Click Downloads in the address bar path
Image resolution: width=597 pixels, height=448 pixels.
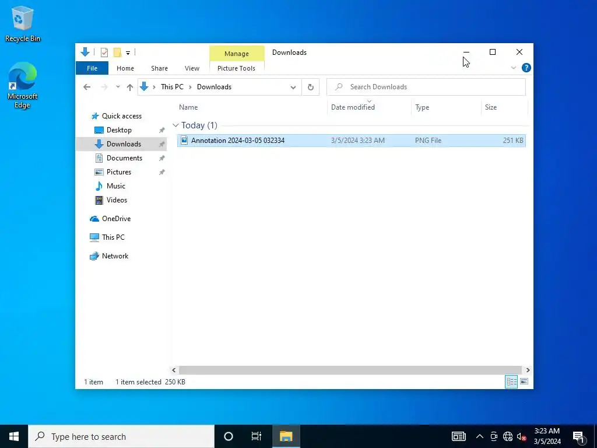pyautogui.click(x=215, y=87)
